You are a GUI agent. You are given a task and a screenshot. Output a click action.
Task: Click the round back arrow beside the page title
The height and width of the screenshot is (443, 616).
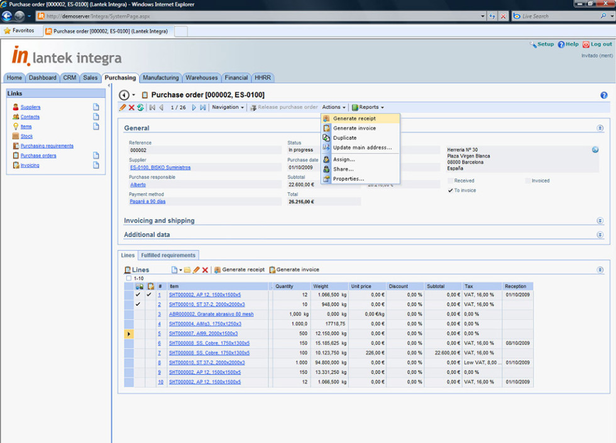click(x=124, y=95)
